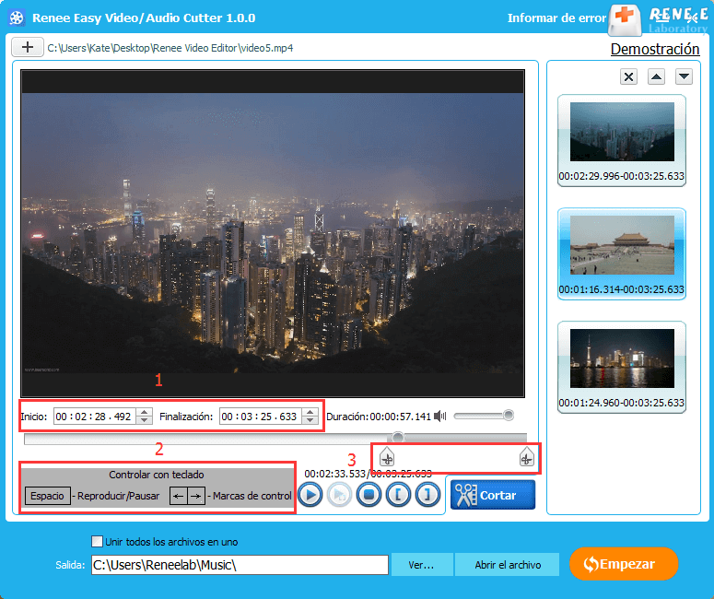
Task: Select clip 00:01:16.314-00:03:25.633
Action: [622, 253]
